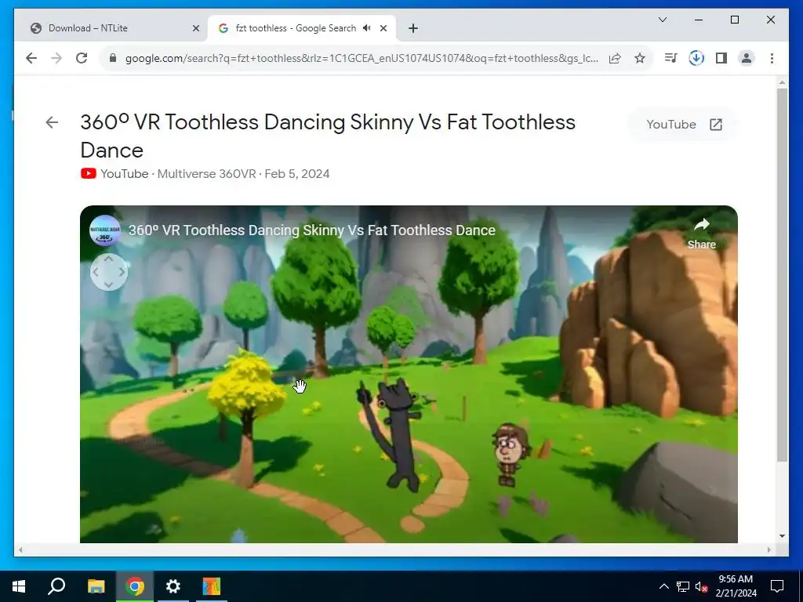Click the horizontal scrollbar left arrow
This screenshot has height=602, width=803.
(x=20, y=549)
